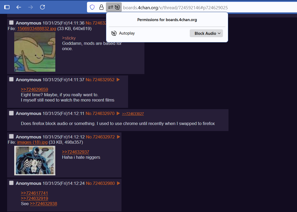
Task: Follow the See >>724632938 link
Action: [43, 204]
